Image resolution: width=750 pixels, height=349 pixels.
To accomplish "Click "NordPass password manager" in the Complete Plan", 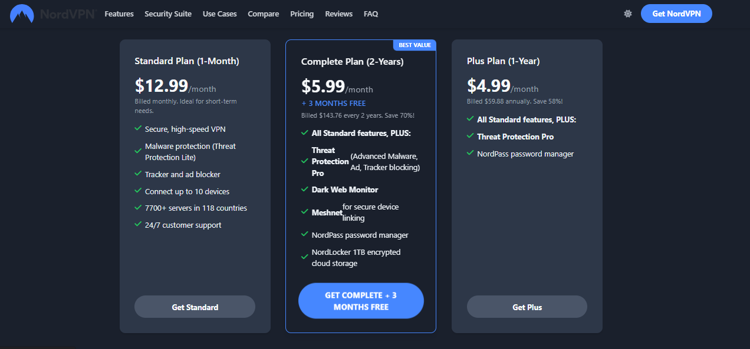I will pyautogui.click(x=360, y=235).
